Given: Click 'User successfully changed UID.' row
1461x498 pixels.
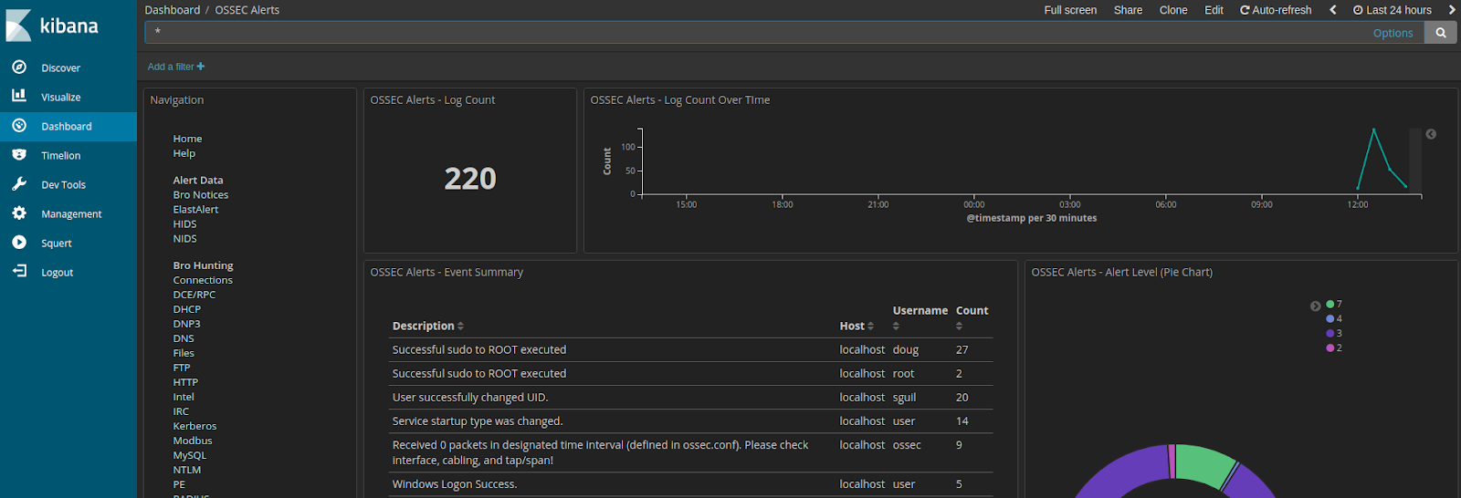Looking at the screenshot, I should 691,397.
